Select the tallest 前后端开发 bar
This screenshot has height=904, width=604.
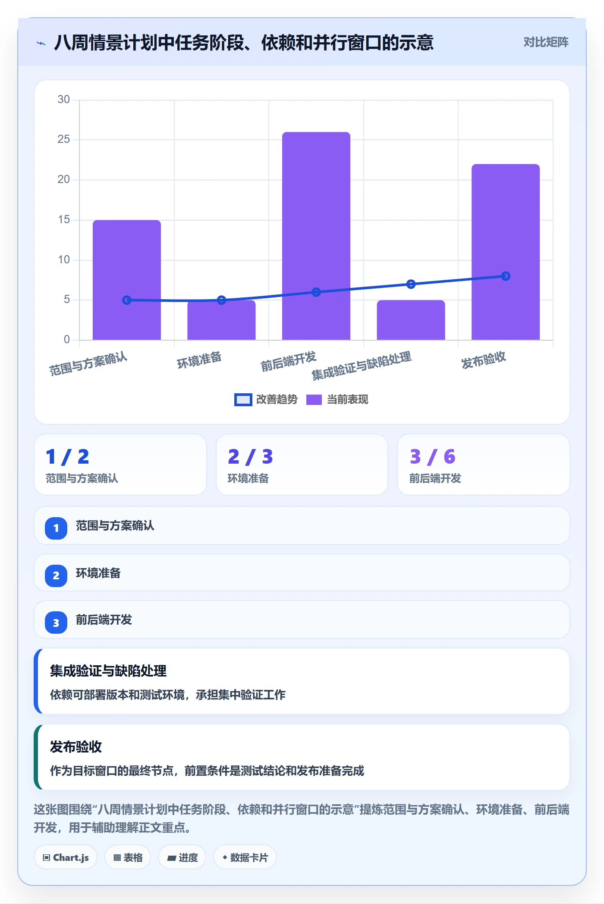click(316, 236)
